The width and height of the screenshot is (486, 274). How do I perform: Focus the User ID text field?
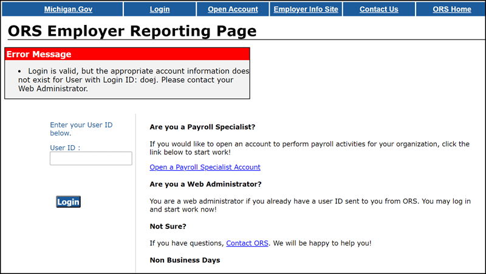tap(91, 159)
